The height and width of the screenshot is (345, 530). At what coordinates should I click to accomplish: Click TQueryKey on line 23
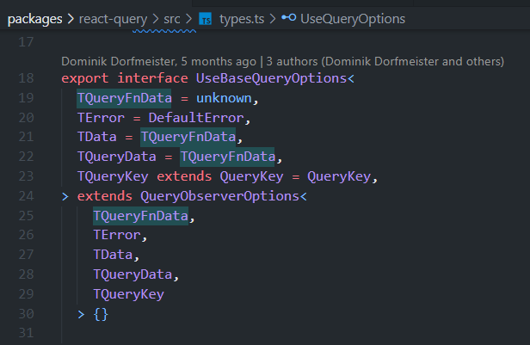113,176
